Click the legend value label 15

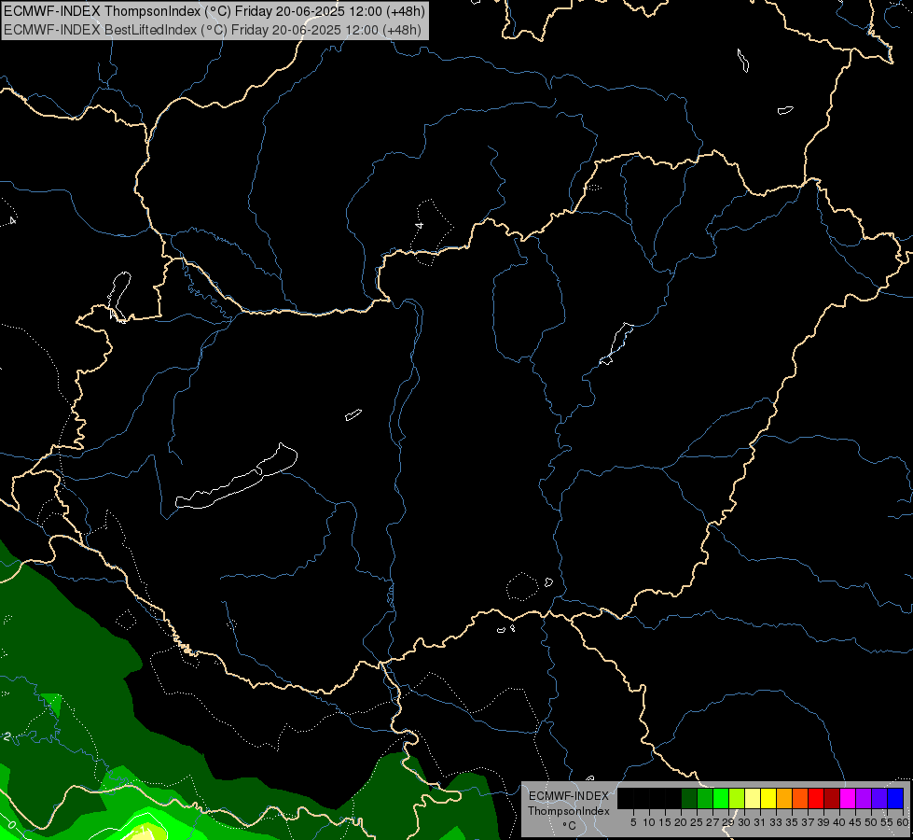tap(665, 822)
